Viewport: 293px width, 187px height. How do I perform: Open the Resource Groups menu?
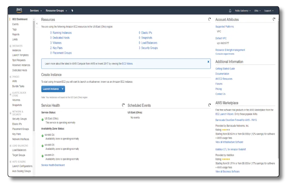[56, 11]
